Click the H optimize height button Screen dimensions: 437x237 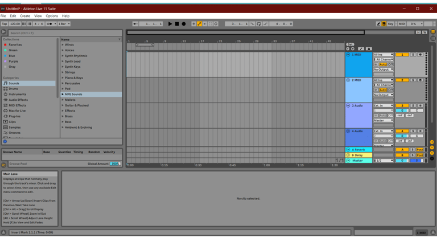click(418, 32)
